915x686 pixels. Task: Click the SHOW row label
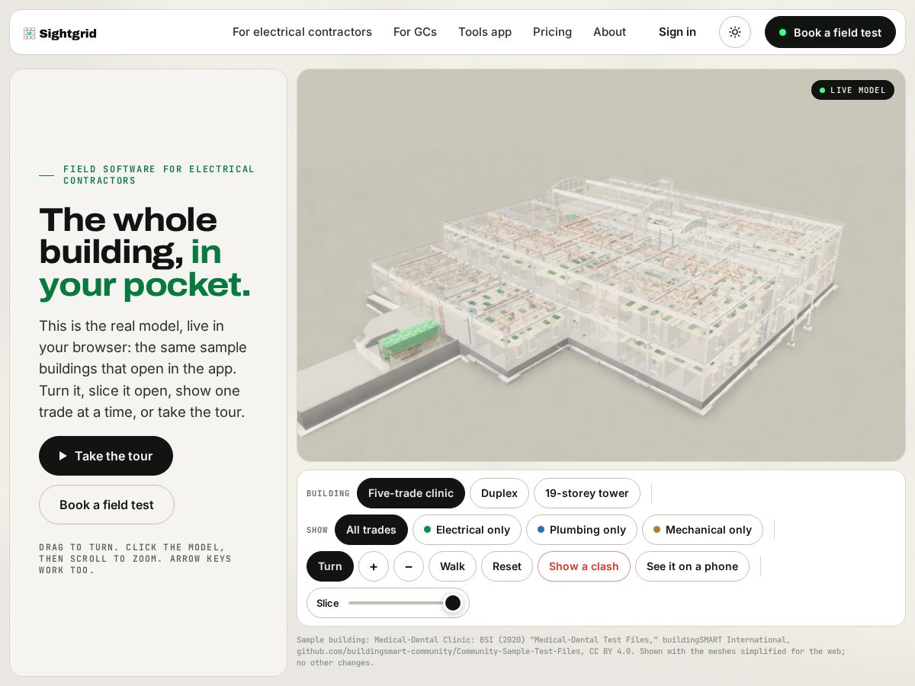(x=317, y=530)
